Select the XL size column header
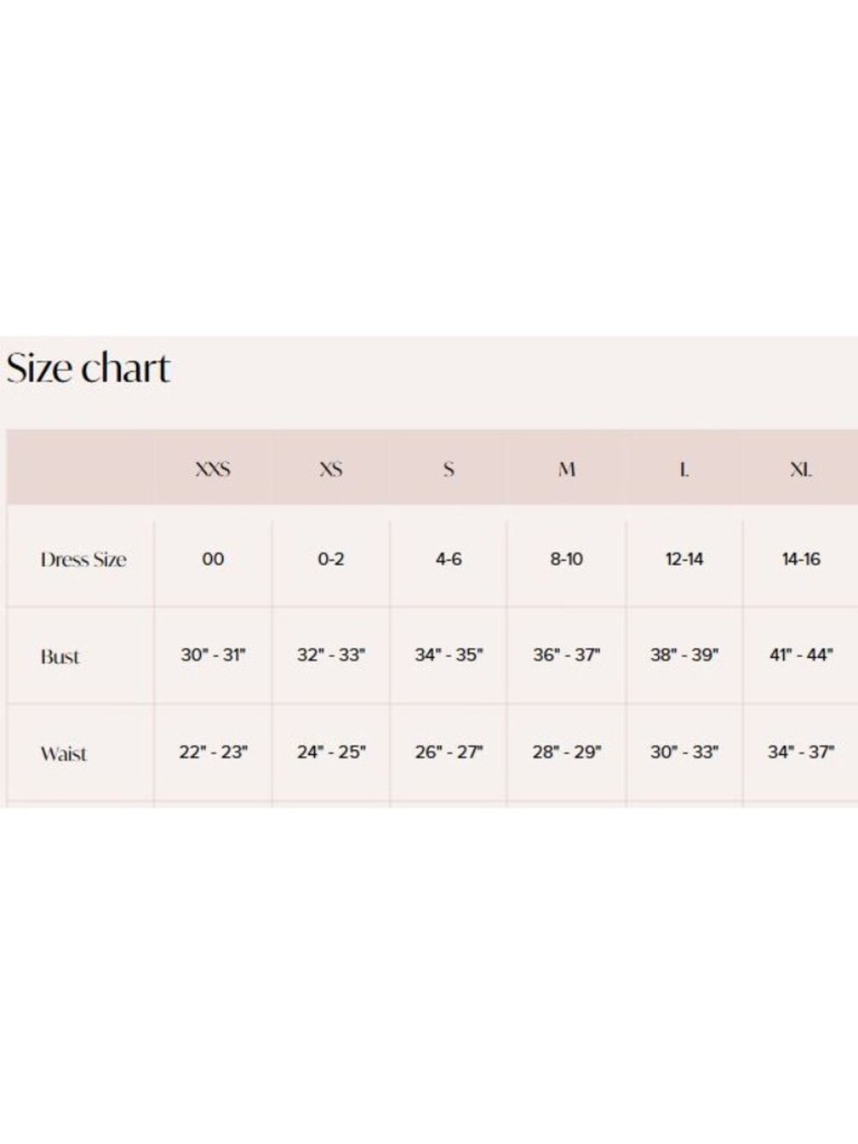858x1144 pixels. pos(801,469)
